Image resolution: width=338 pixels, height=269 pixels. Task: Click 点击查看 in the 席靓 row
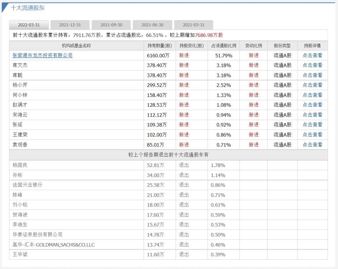pyautogui.click(x=312, y=75)
